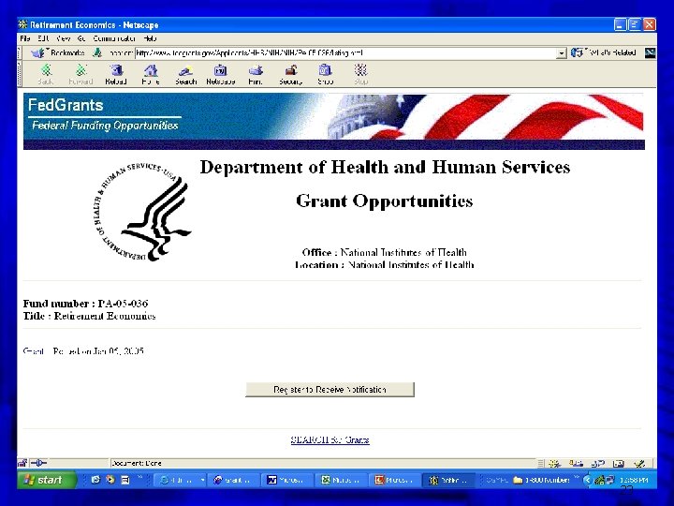Open the Communicator menu
674x506 pixels.
click(114, 38)
